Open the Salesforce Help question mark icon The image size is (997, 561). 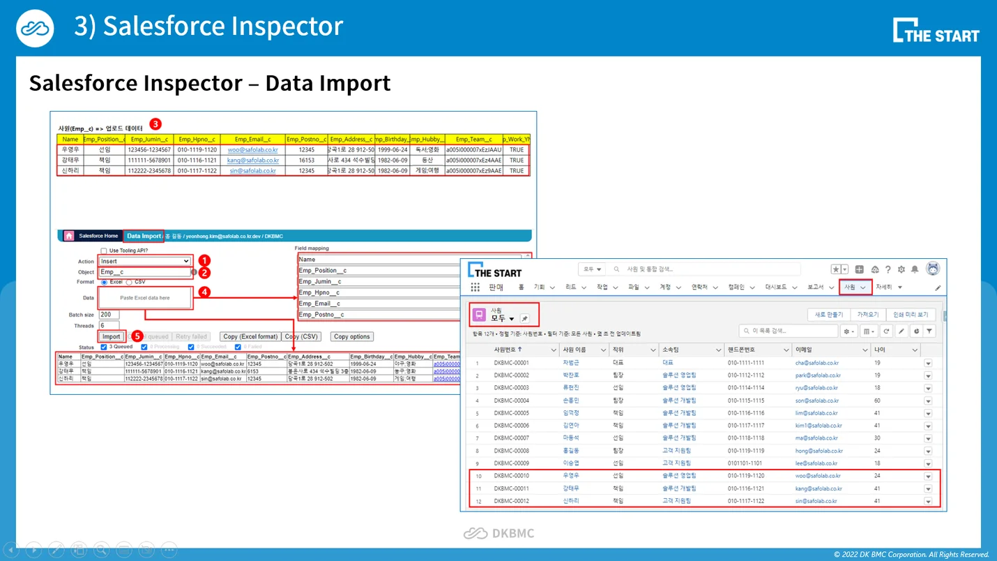point(888,269)
